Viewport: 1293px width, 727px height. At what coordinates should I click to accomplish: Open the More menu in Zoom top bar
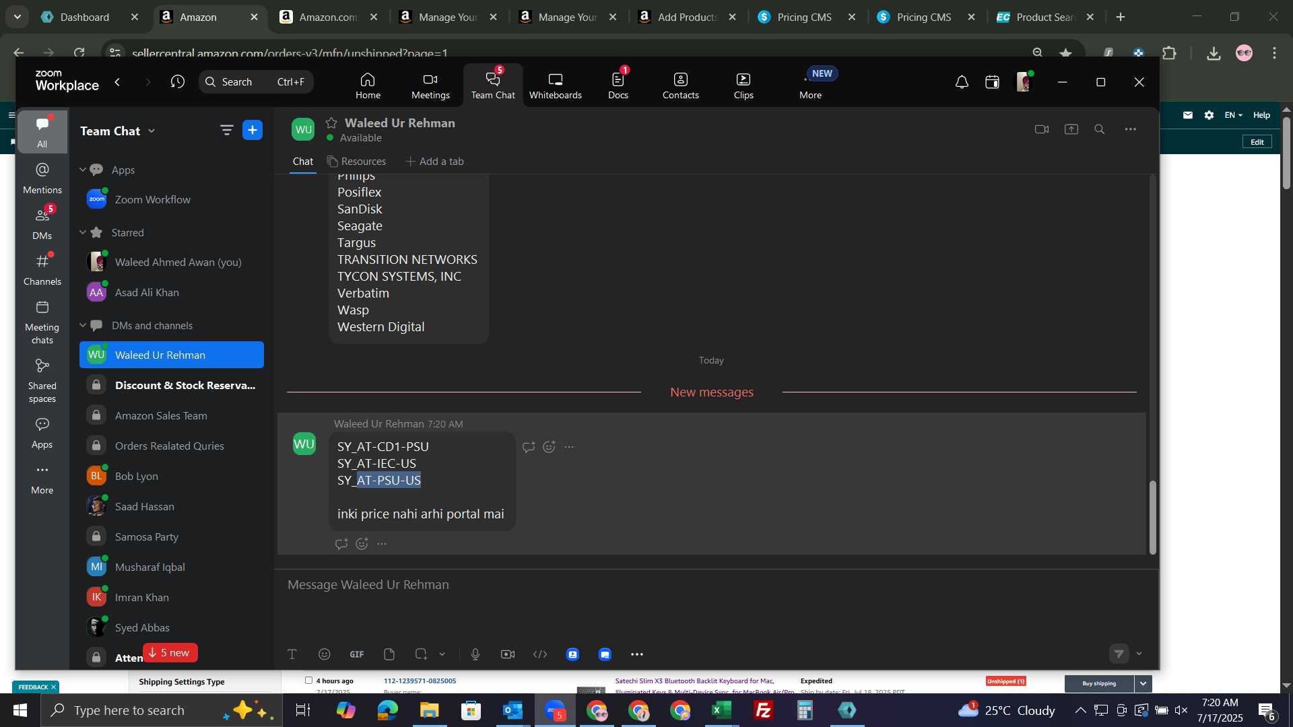tap(810, 86)
